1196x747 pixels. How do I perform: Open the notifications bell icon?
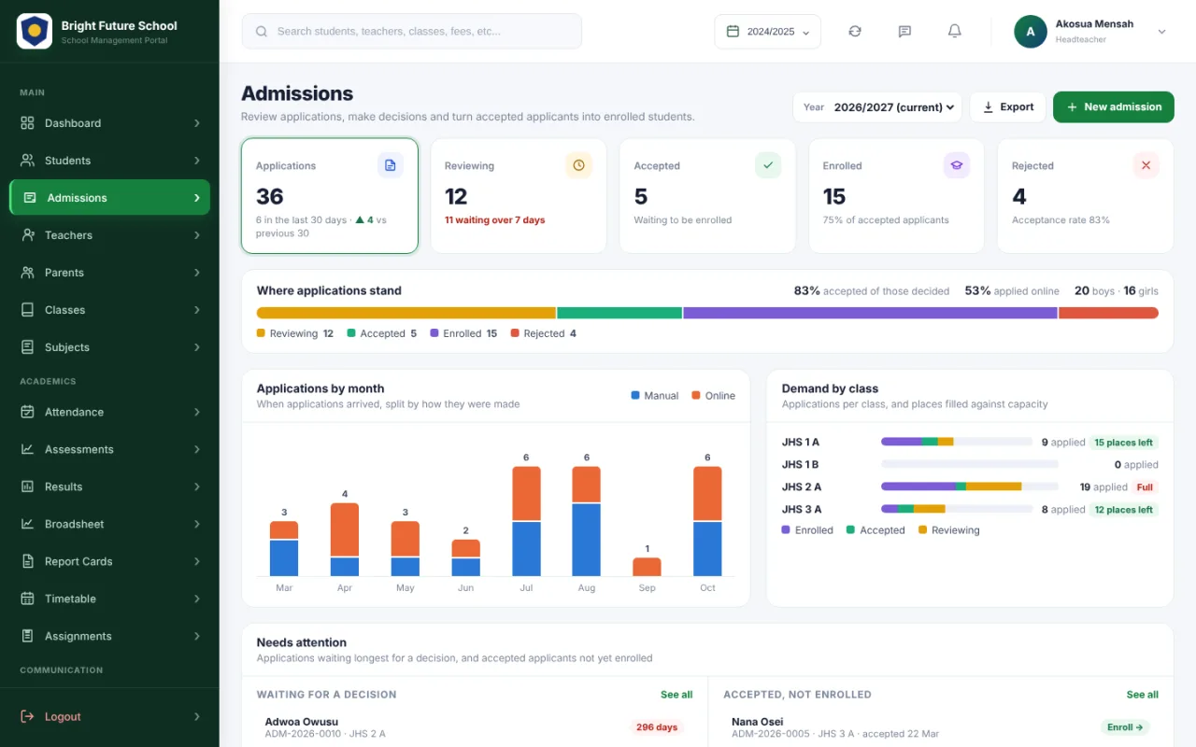click(955, 32)
